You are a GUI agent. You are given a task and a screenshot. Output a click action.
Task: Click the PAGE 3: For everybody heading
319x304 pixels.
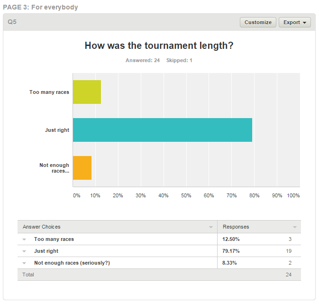click(40, 7)
